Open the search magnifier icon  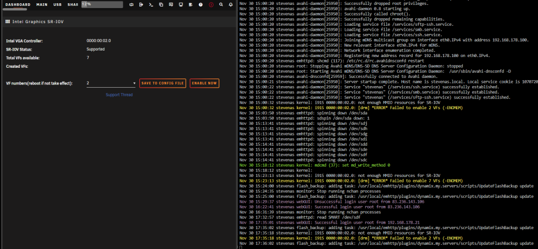click(x=221, y=5)
